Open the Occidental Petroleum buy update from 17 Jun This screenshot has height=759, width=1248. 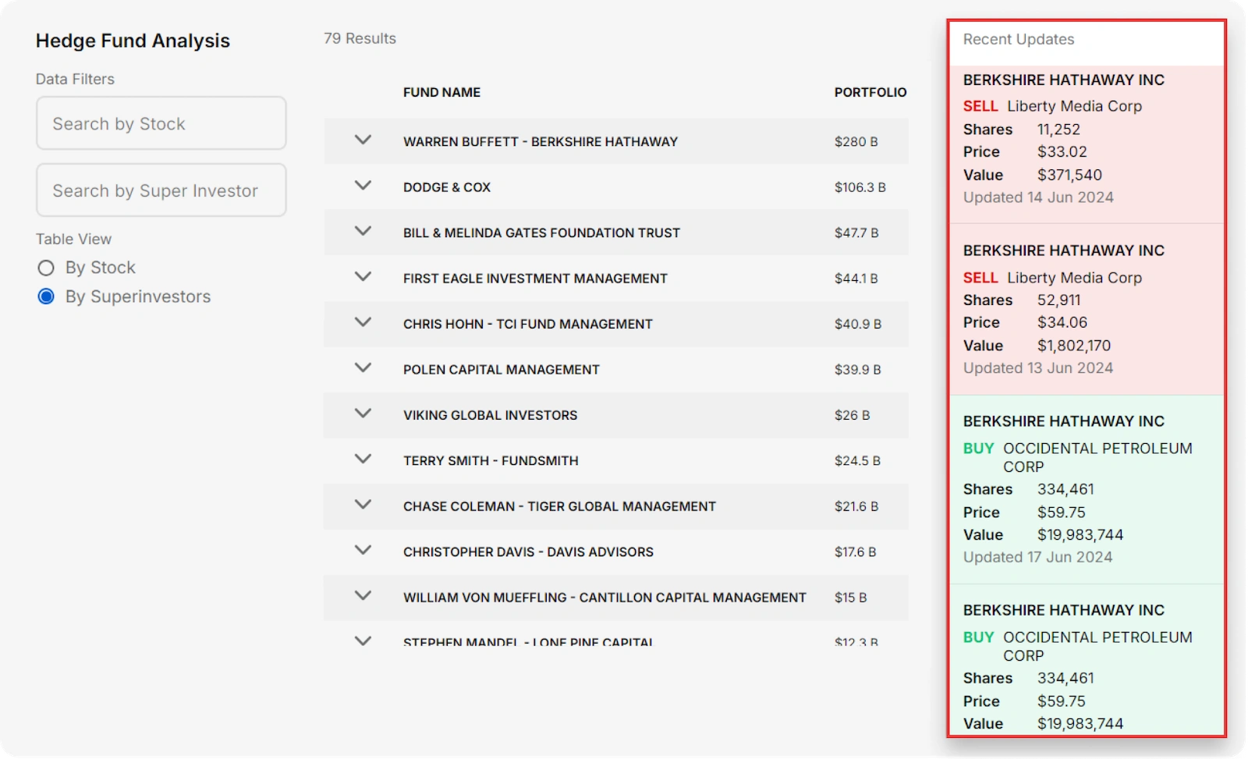tap(1086, 490)
